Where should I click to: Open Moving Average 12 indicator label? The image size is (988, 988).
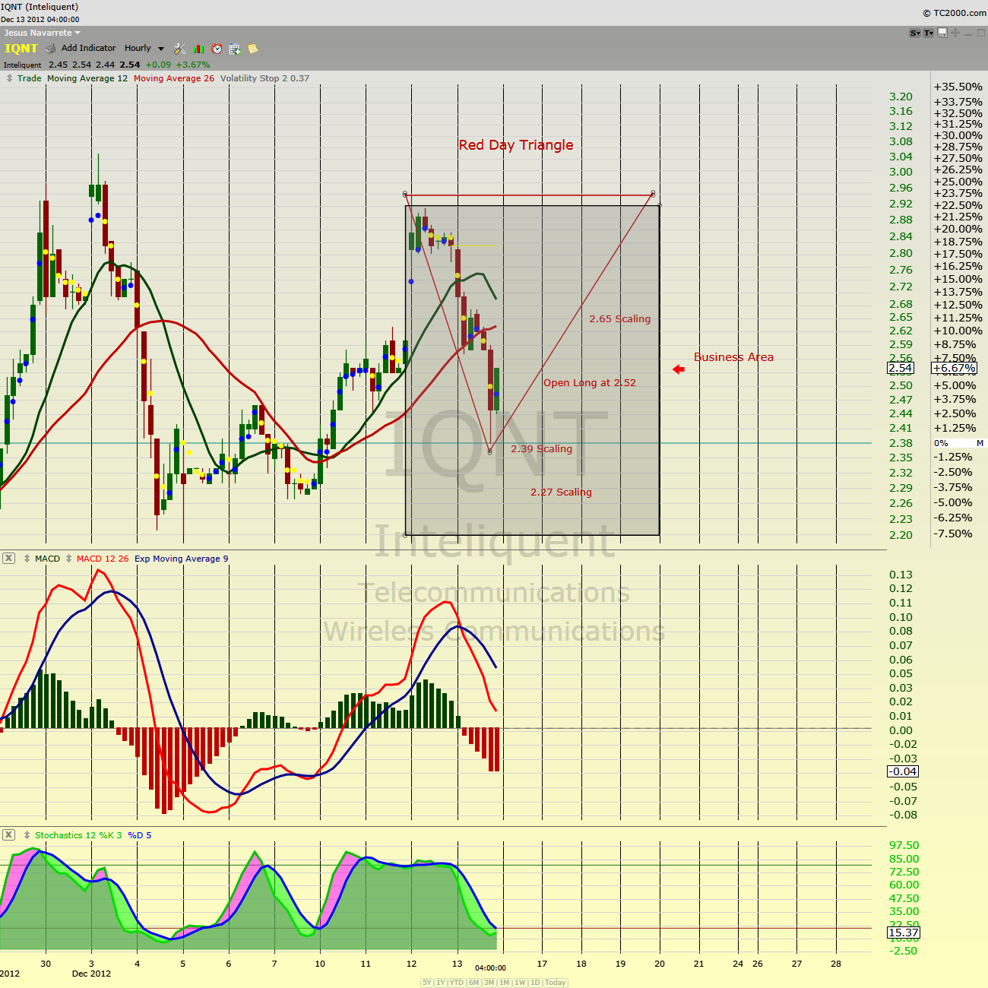click(87, 78)
